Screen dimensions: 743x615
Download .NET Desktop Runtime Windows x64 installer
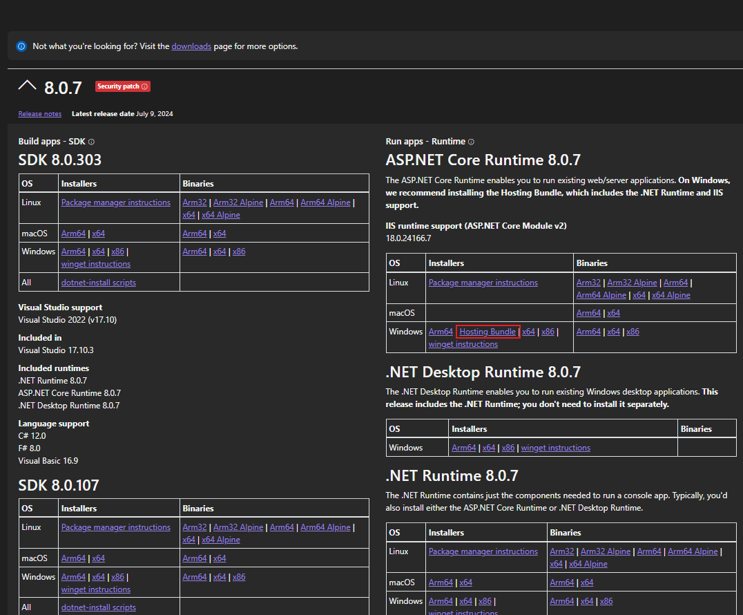tap(489, 448)
